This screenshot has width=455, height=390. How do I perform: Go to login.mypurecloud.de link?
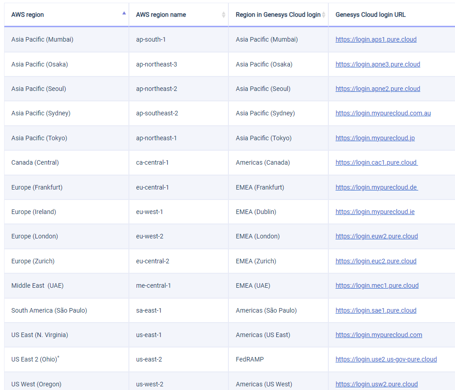coord(376,187)
